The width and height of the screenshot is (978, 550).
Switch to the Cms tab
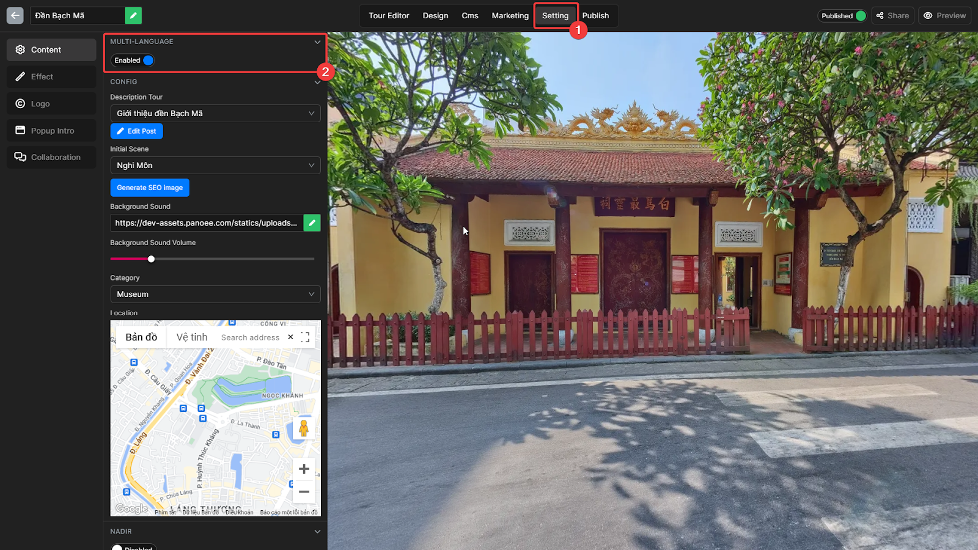(470, 15)
